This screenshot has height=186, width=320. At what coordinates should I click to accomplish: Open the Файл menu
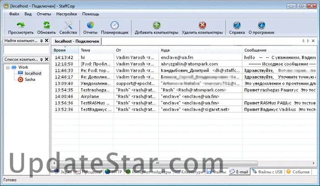pos(14,14)
